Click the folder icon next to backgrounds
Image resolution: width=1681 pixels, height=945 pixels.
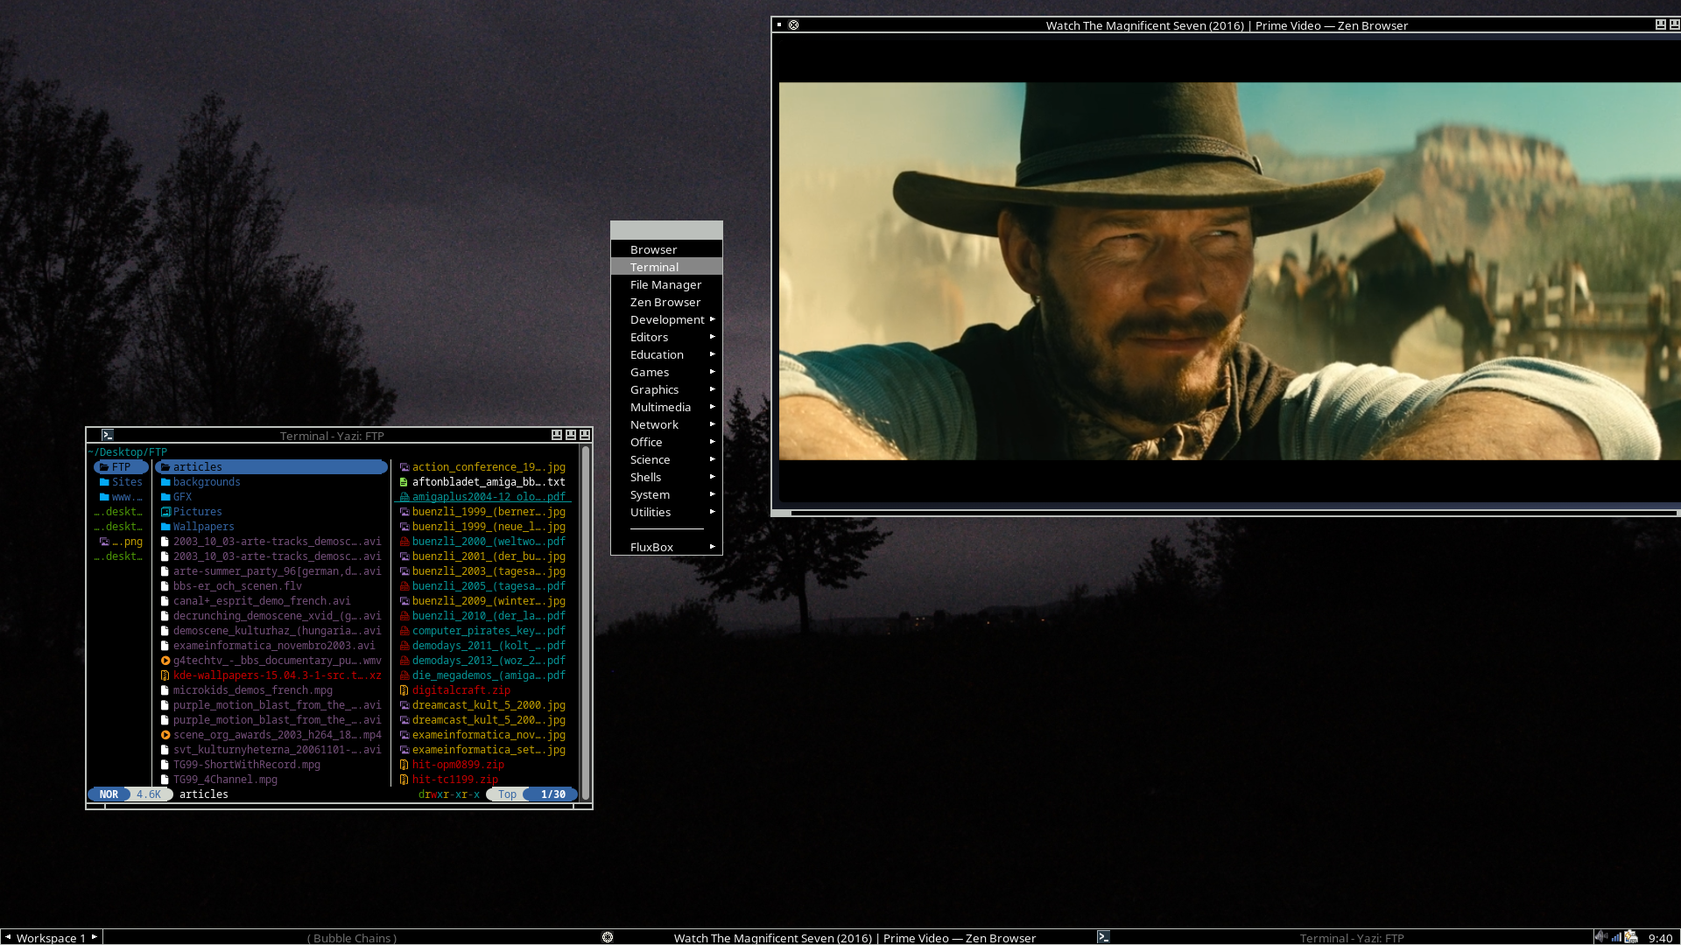[x=165, y=482]
